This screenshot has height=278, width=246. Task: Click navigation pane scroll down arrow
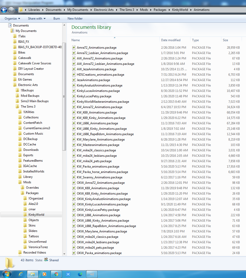64,254
